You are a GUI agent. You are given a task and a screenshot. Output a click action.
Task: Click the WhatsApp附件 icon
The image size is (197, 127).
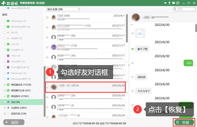(x=8, y=27)
